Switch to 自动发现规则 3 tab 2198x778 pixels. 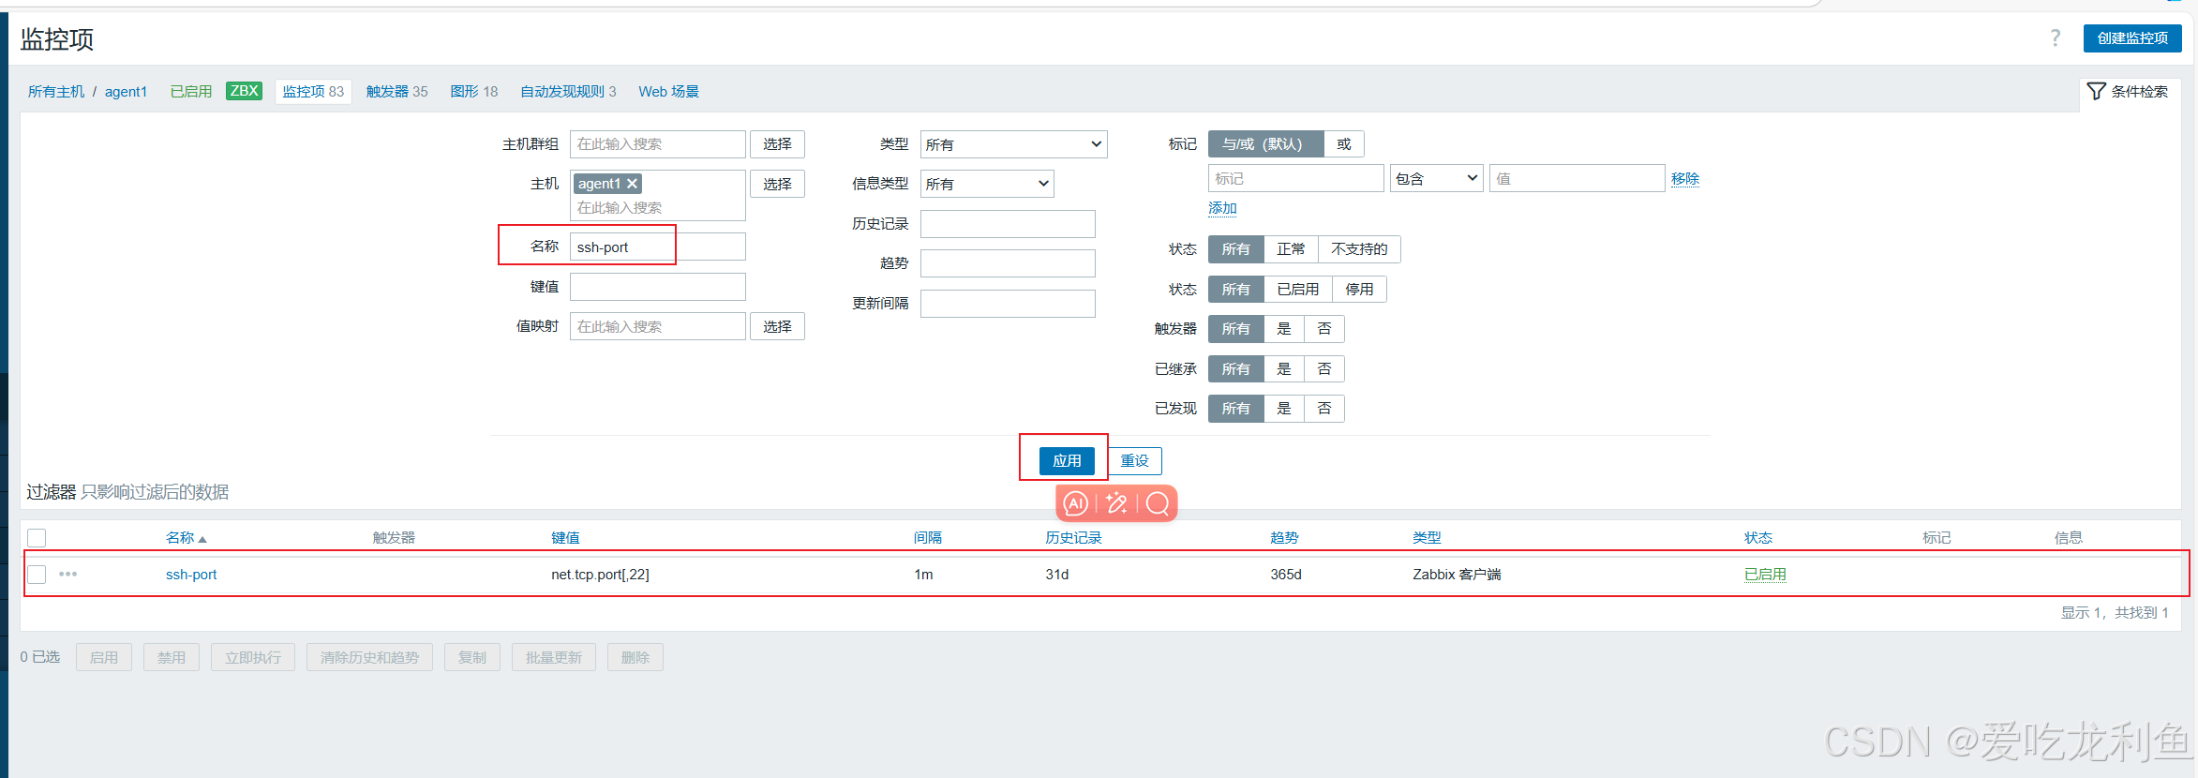(x=568, y=91)
